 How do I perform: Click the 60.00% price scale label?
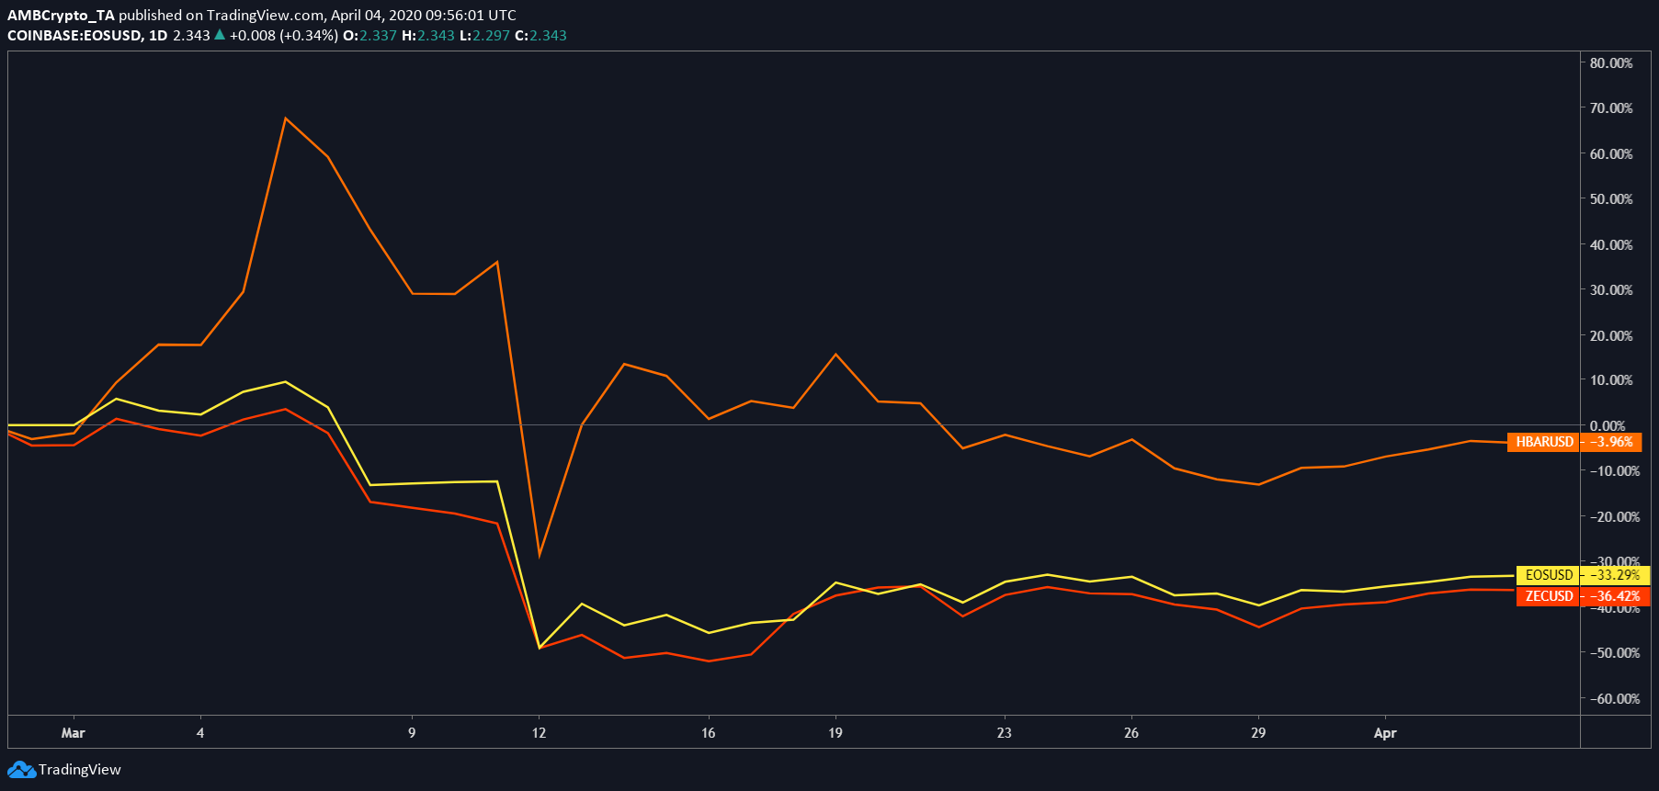[1611, 154]
